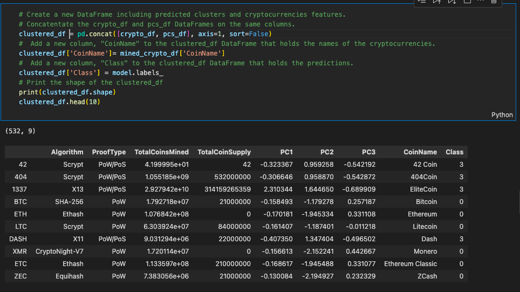Click the Run by Line icon in cell toolbar

coord(422,1)
